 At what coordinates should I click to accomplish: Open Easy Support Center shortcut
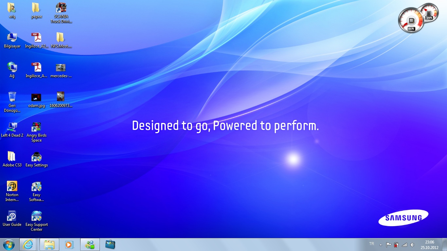pos(37,221)
